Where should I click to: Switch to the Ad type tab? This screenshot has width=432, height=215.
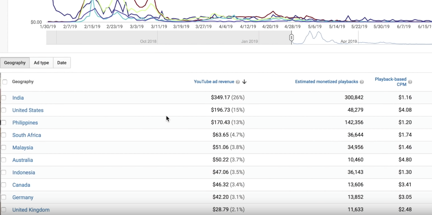click(x=41, y=63)
